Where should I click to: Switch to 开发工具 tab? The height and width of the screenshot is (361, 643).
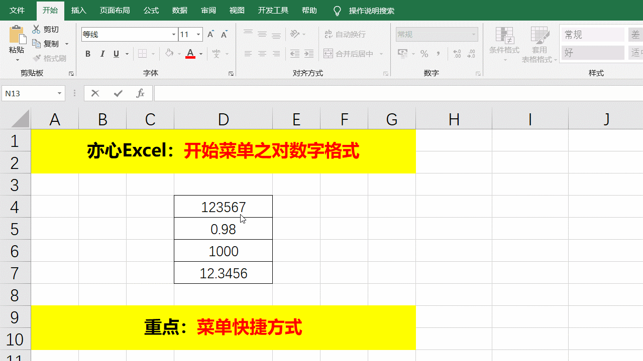[x=273, y=11]
